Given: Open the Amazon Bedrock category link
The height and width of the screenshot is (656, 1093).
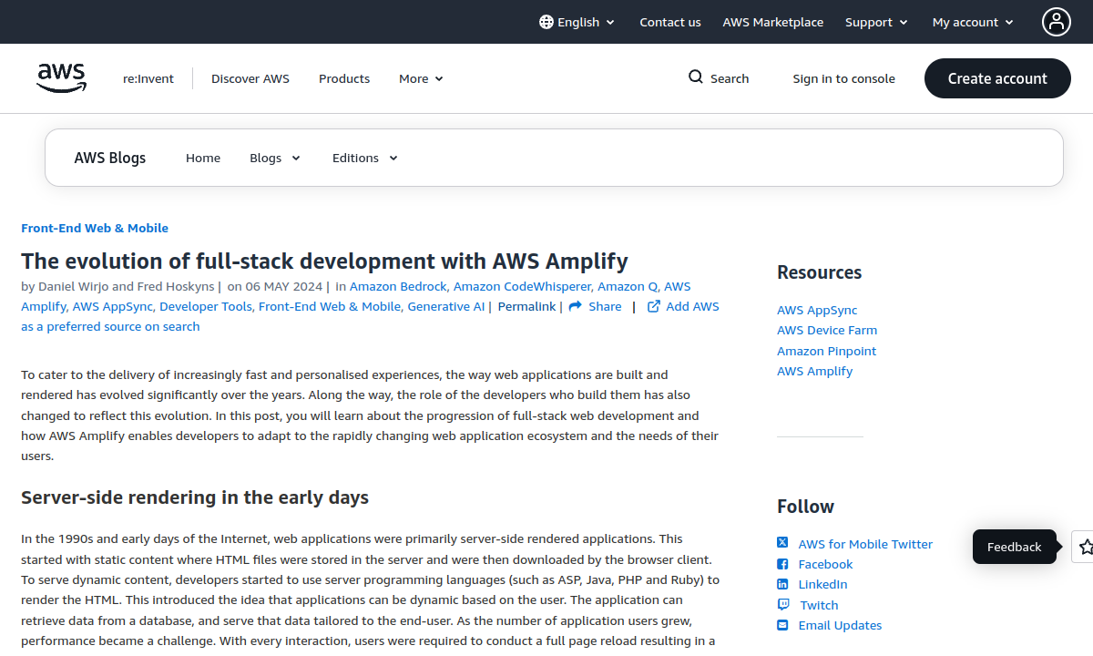Looking at the screenshot, I should (x=398, y=286).
